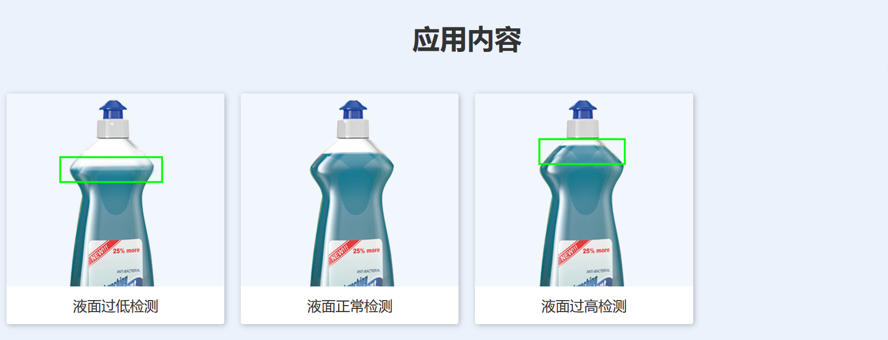Open the 液面过高检测 card caption
This screenshot has height=340, width=888.
coord(584,306)
